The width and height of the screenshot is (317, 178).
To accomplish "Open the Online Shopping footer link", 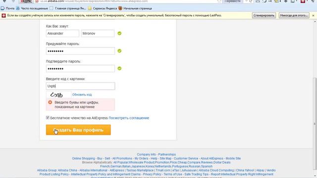I will click(83, 159).
